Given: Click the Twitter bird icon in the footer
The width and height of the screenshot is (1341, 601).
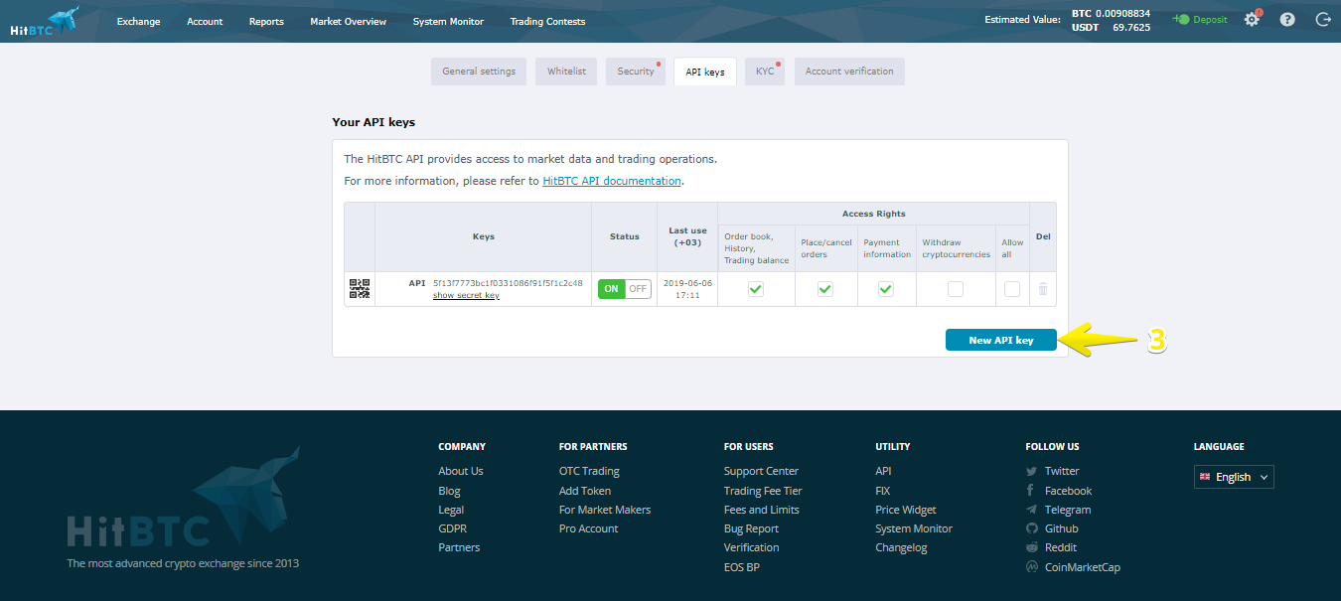Looking at the screenshot, I should tap(1032, 471).
